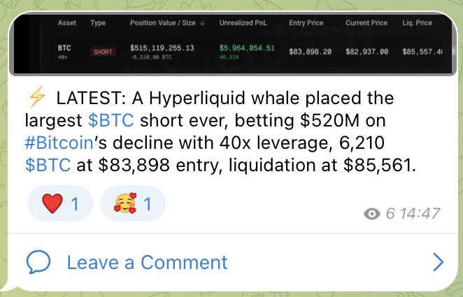Click the heart reaction button
Screen dimensions: 463x297
[x=60, y=204]
